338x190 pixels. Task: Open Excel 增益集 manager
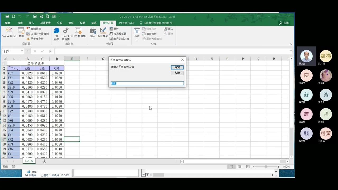point(65,34)
